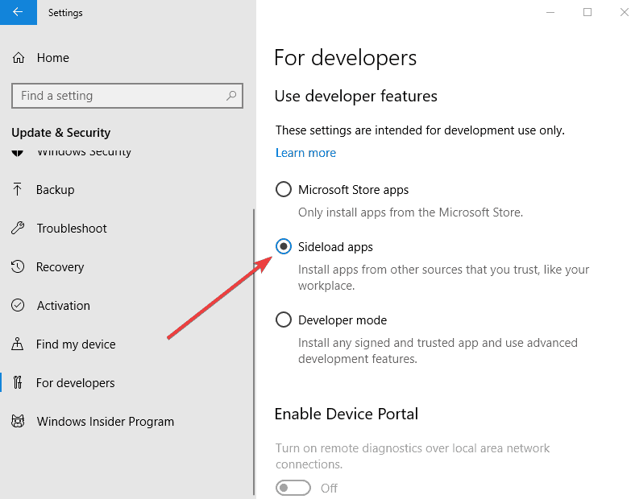Viewport: 631px width, 499px height.
Task: Select Sideload apps radio button
Action: point(284,246)
